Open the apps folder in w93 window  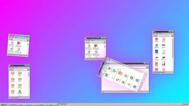pos(19,73)
